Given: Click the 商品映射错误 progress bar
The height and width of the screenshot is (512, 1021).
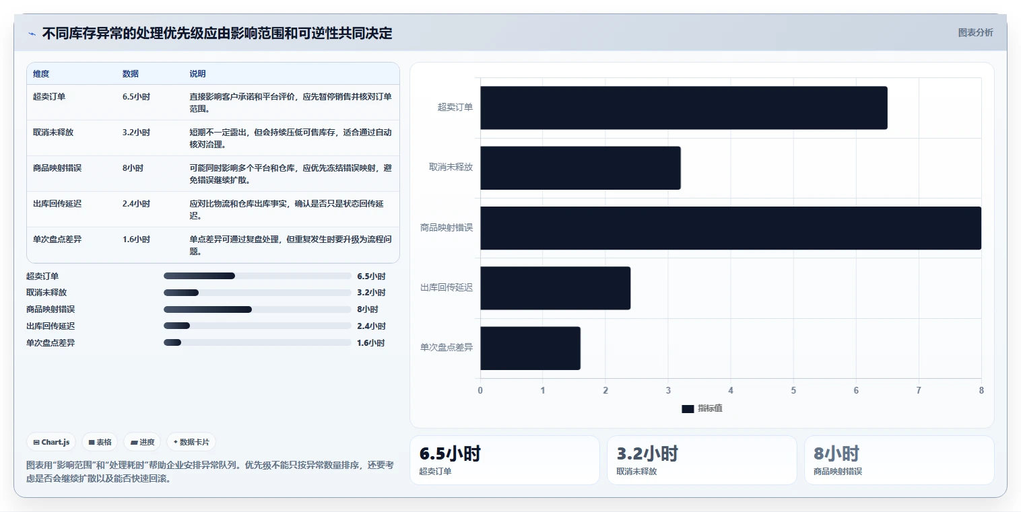Looking at the screenshot, I should pos(257,309).
